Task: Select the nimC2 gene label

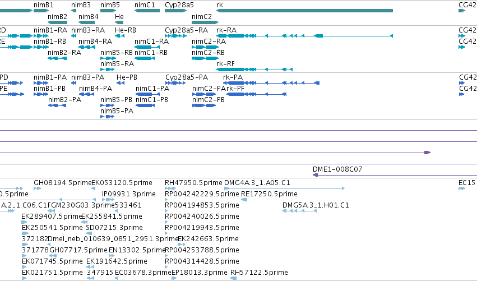Action: (202, 17)
